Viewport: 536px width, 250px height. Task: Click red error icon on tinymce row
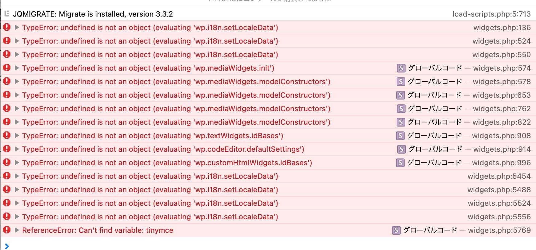click(7, 230)
